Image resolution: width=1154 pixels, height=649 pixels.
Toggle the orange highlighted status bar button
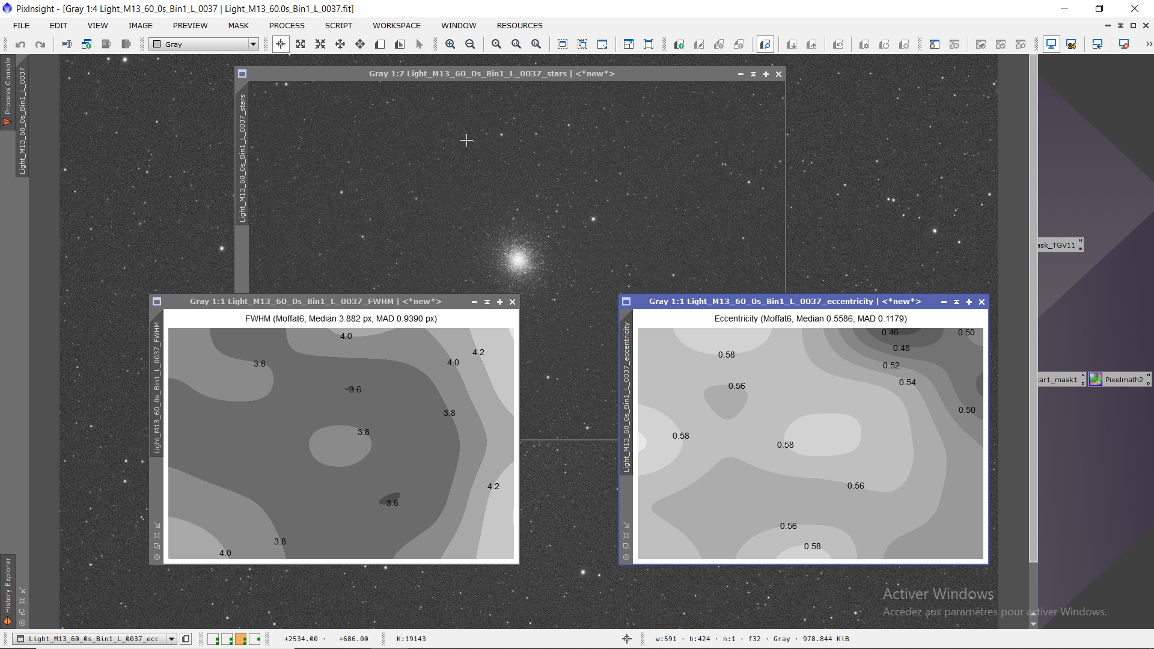[241, 639]
